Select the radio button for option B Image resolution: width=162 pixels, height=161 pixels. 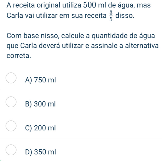coord(11,102)
